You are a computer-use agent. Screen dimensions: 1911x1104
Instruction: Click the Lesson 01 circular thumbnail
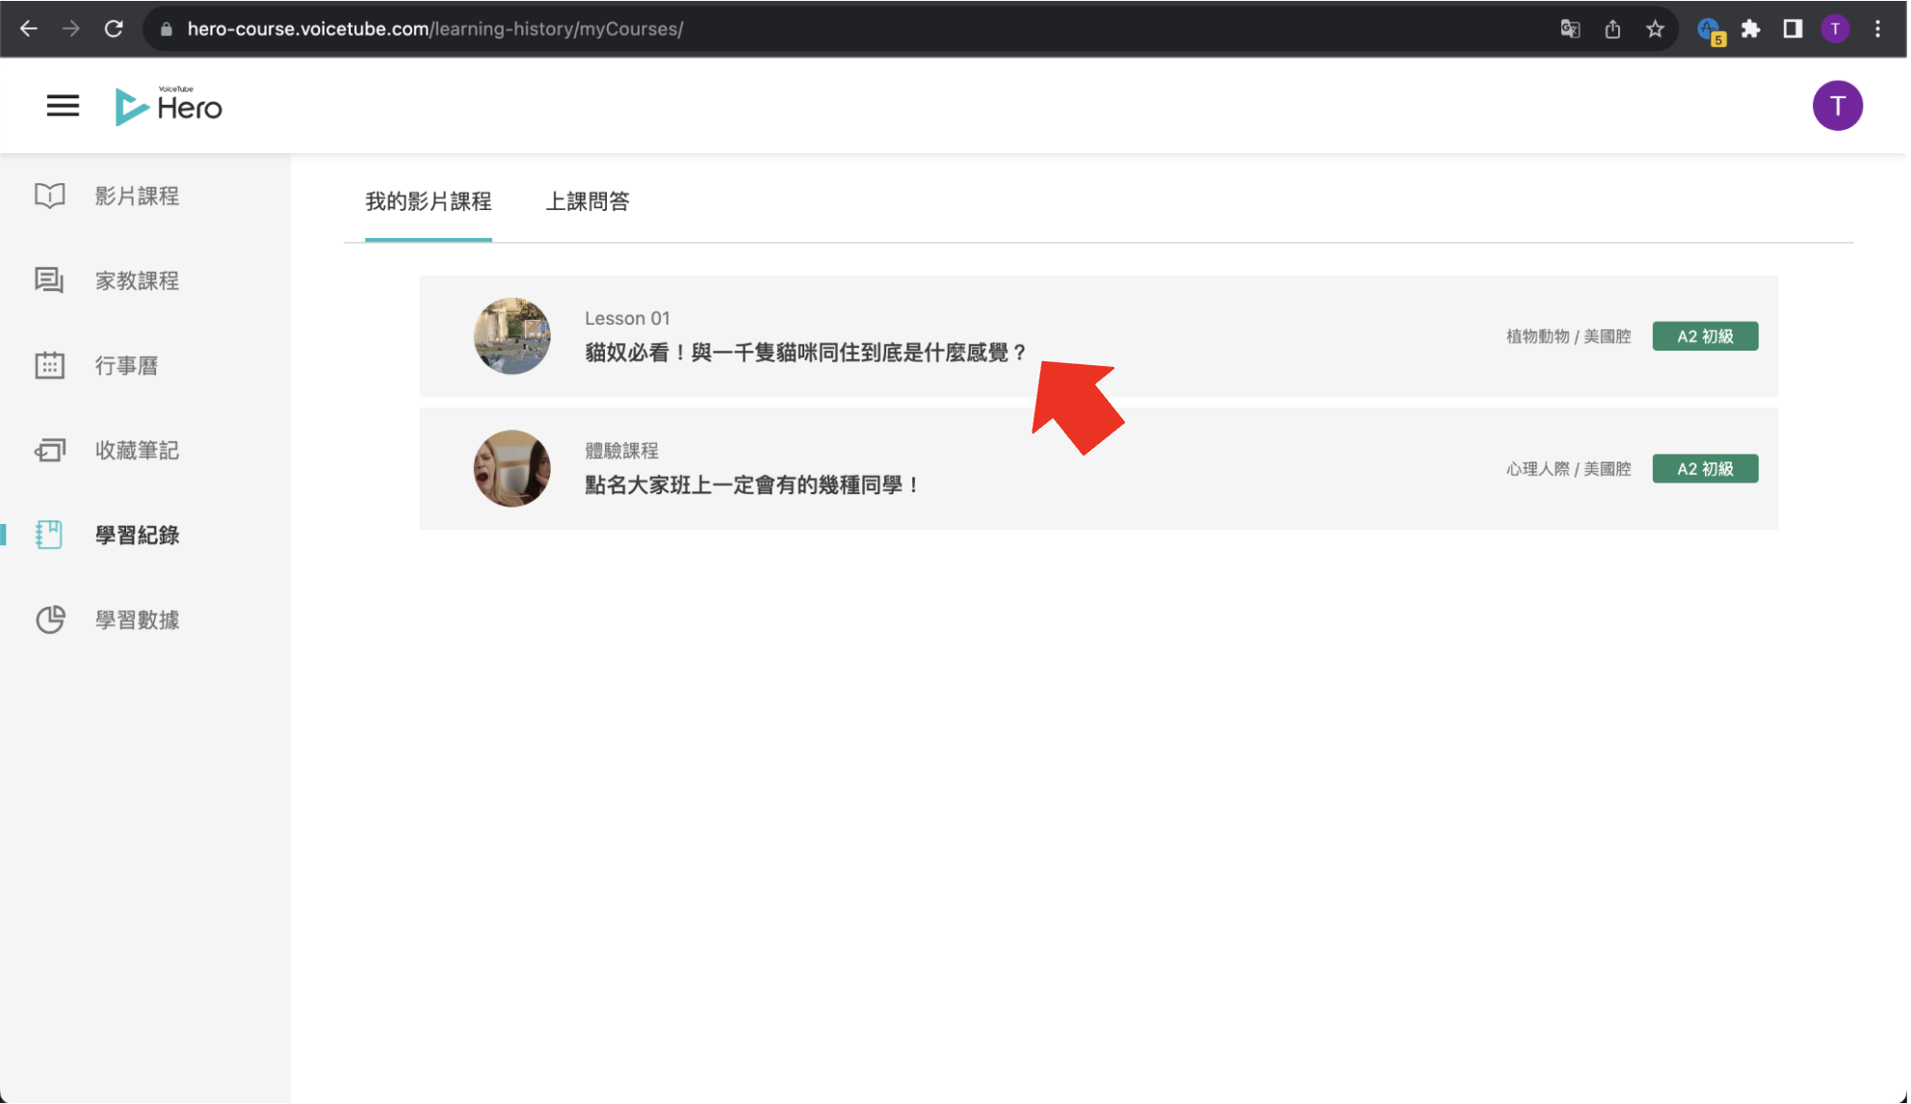click(x=511, y=336)
